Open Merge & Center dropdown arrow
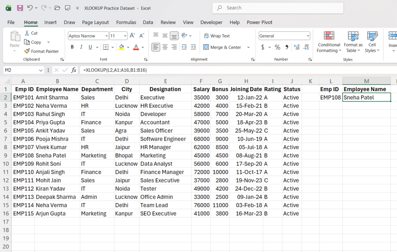This screenshot has width=397, height=252. point(249,47)
